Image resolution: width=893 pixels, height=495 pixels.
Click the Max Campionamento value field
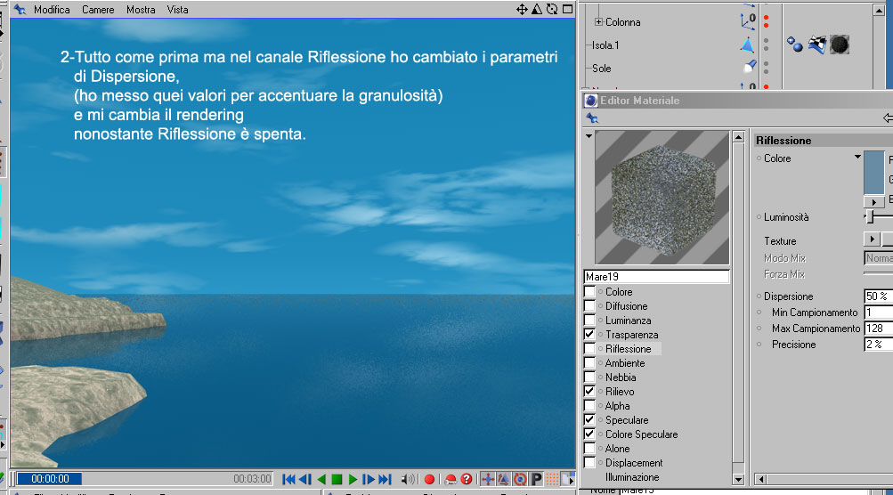[x=878, y=329]
